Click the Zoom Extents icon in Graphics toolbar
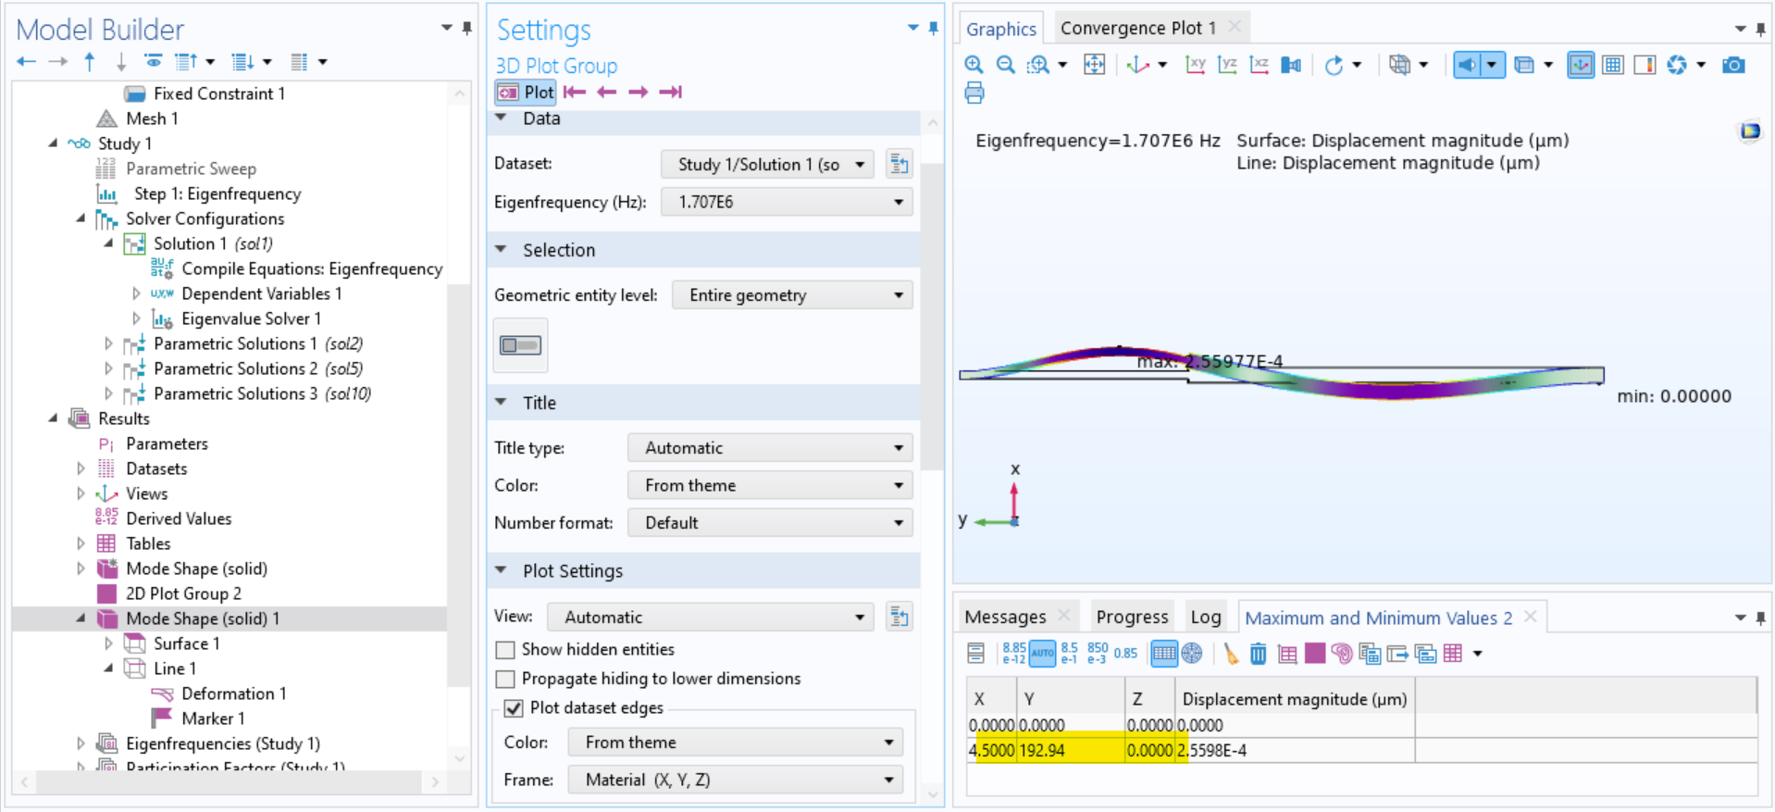The width and height of the screenshot is (1775, 812). pos(1094,65)
